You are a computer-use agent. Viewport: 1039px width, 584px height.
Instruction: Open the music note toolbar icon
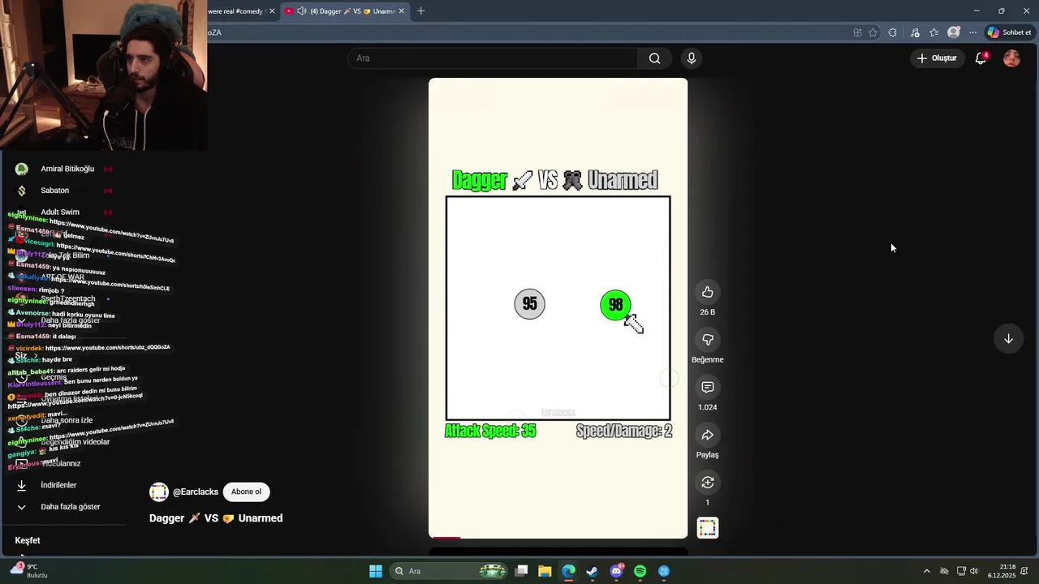click(x=915, y=32)
